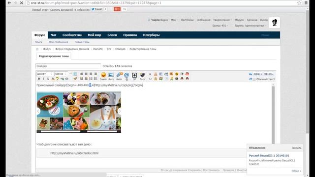This screenshot has height=177, width=315.
Task: Open the Русский Discuz!X3.1 20140101 announcement
Action: click(269, 155)
